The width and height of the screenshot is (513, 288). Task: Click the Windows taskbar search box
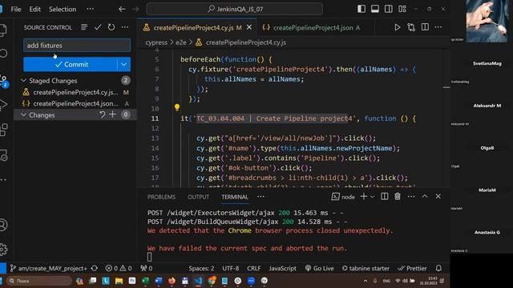(39, 281)
